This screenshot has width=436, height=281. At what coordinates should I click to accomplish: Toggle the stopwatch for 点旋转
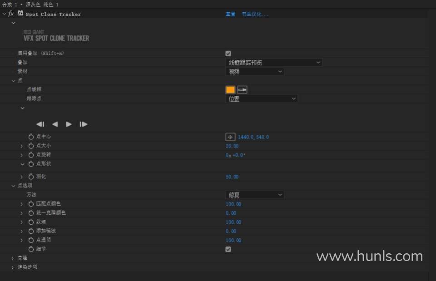pos(31,155)
